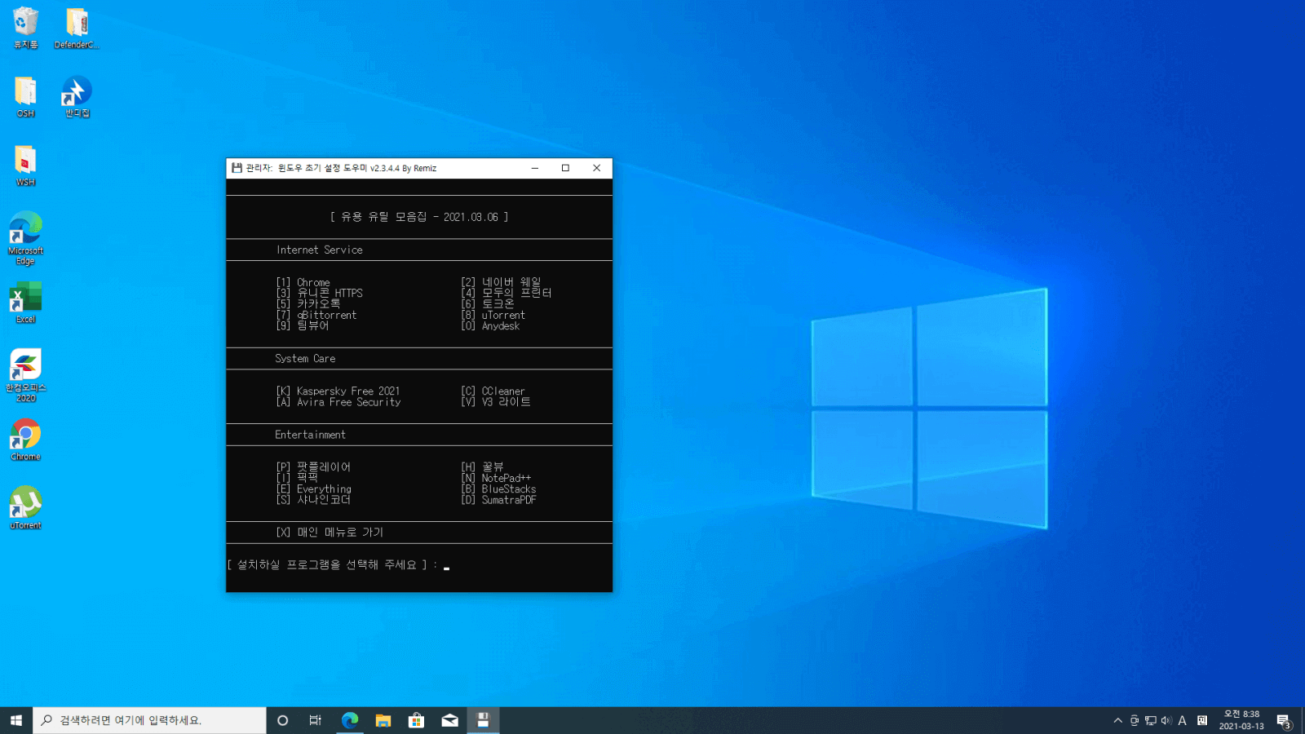
Task: Click the network icon in system tray
Action: point(1150,720)
